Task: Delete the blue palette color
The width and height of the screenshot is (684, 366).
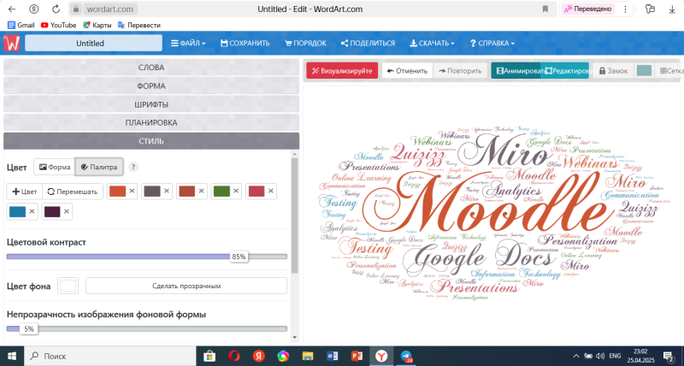Action: click(32, 211)
